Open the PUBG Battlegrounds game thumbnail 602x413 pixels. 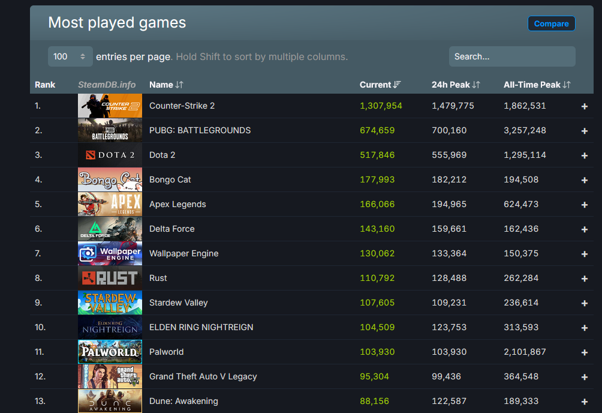point(110,130)
